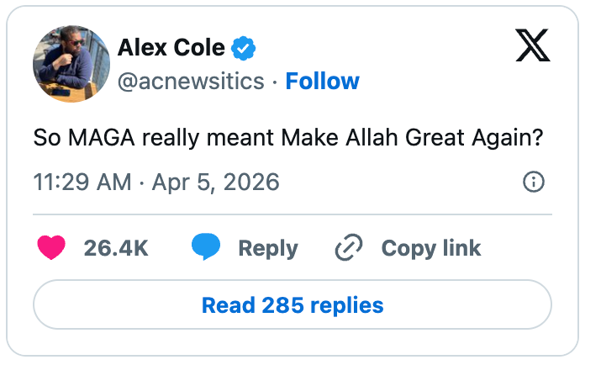Click the X logo icon

click(533, 47)
